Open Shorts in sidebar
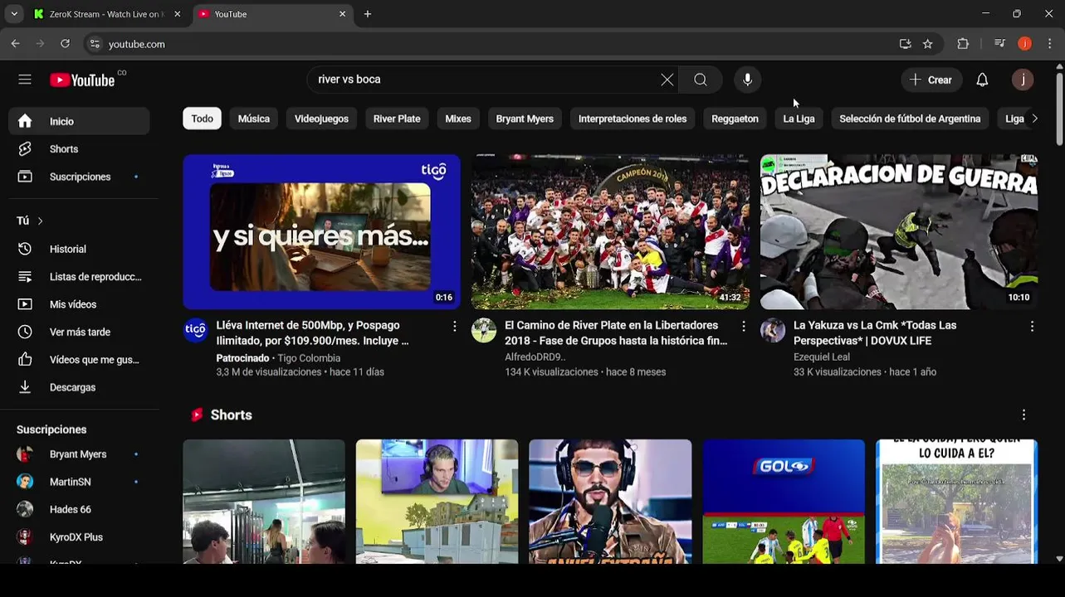 point(79,149)
